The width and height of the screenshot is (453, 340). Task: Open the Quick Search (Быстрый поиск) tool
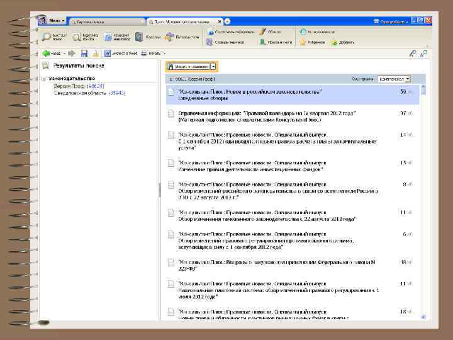53,37
